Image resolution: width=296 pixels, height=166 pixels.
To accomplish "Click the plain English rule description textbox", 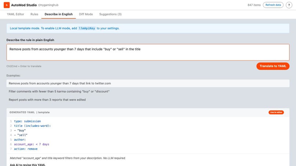I will pyautogui.click(x=148, y=52).
